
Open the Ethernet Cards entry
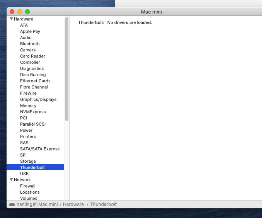click(35, 81)
